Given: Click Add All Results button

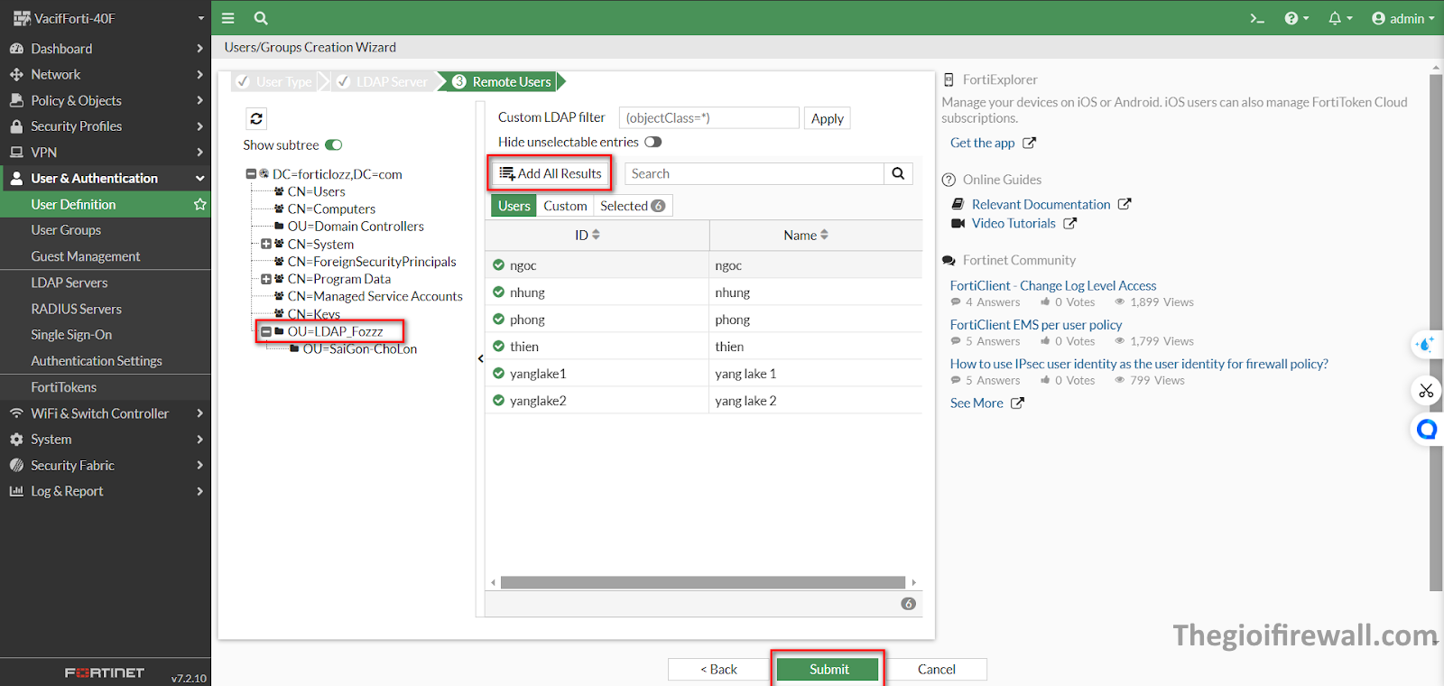Looking at the screenshot, I should pyautogui.click(x=551, y=173).
